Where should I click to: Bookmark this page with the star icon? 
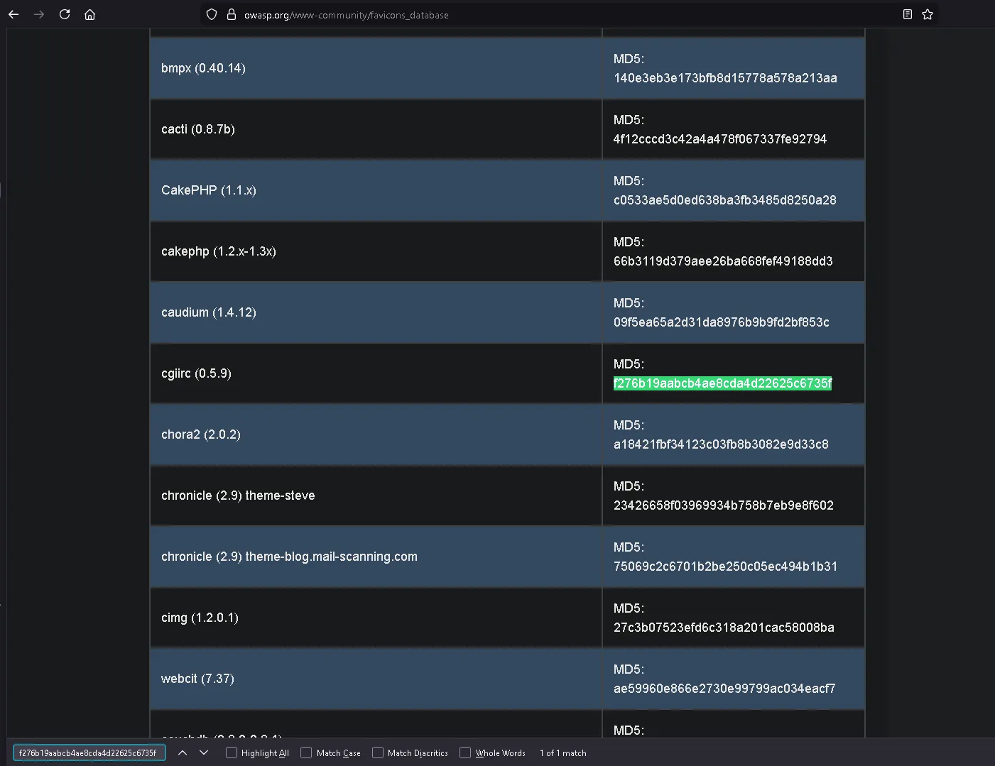928,14
